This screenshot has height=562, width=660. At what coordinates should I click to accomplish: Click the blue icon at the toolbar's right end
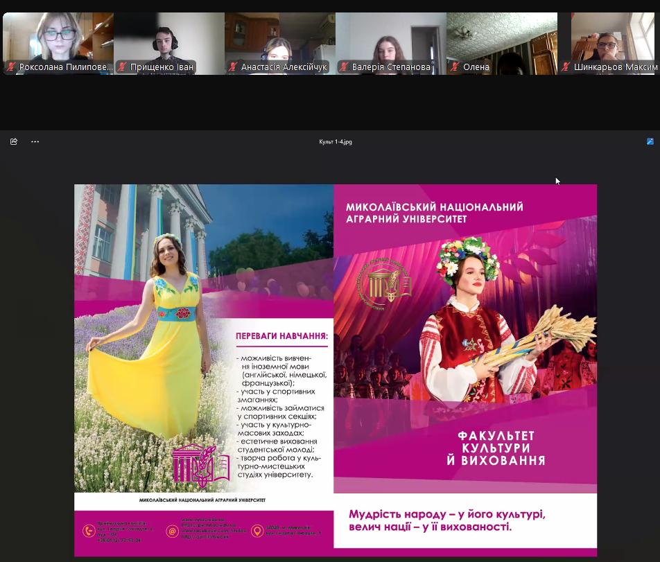click(x=650, y=141)
